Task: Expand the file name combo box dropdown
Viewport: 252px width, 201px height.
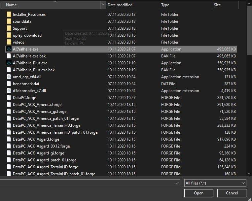Action: coord(177,183)
